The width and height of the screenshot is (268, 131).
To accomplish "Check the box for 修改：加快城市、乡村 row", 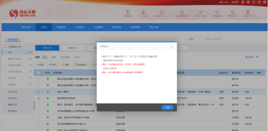I will pos(39,105).
